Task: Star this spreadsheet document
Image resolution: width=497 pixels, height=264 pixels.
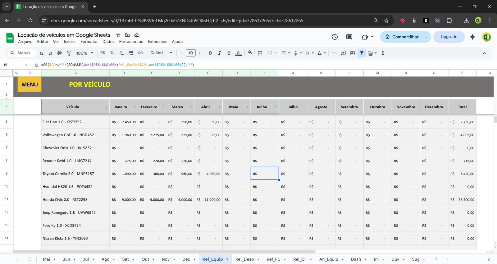Action: tap(118, 35)
